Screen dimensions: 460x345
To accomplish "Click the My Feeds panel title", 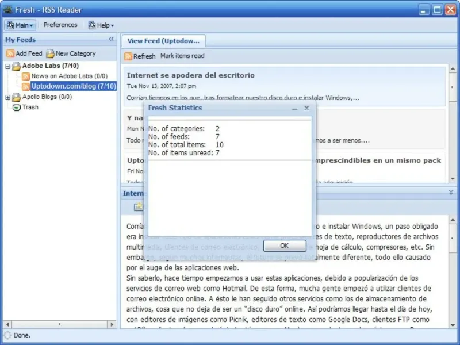I will pos(20,40).
